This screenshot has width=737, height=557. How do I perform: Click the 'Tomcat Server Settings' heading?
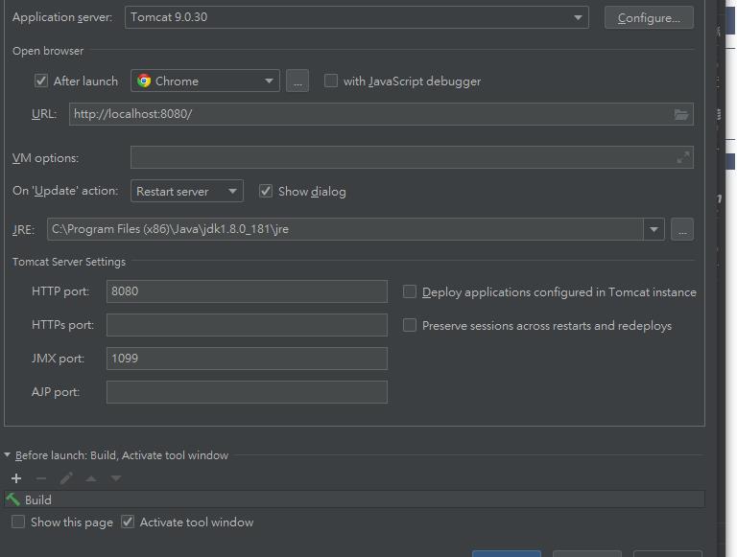tap(69, 262)
